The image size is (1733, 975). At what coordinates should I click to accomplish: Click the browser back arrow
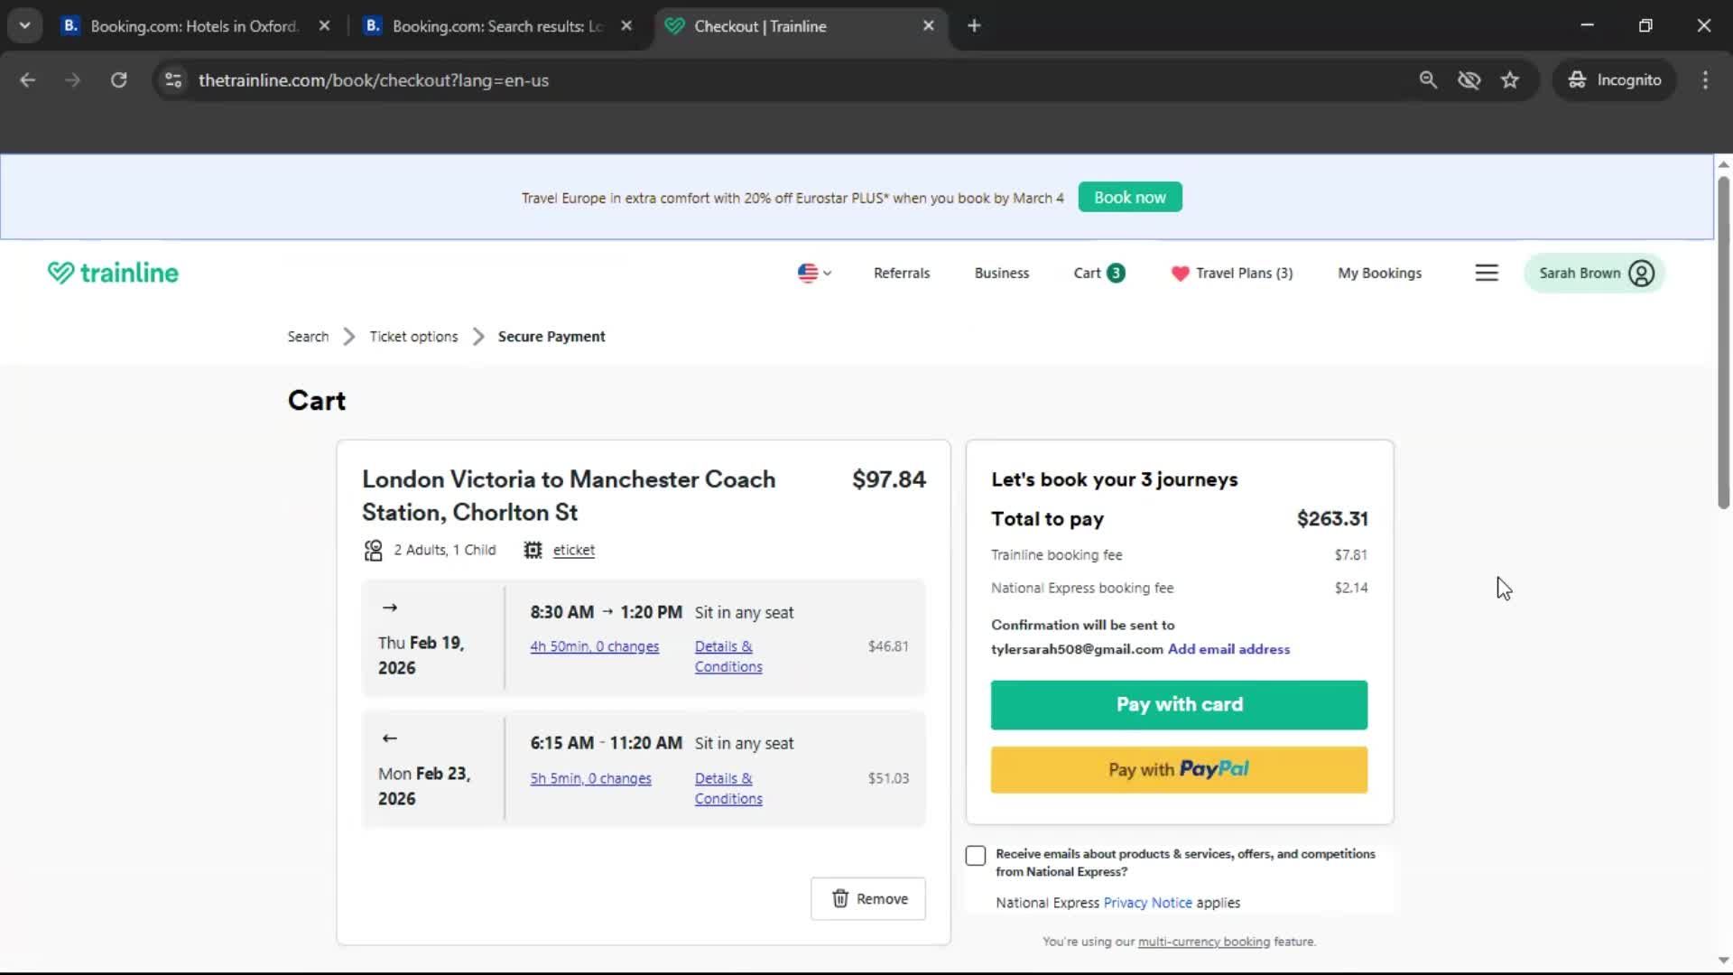point(28,79)
